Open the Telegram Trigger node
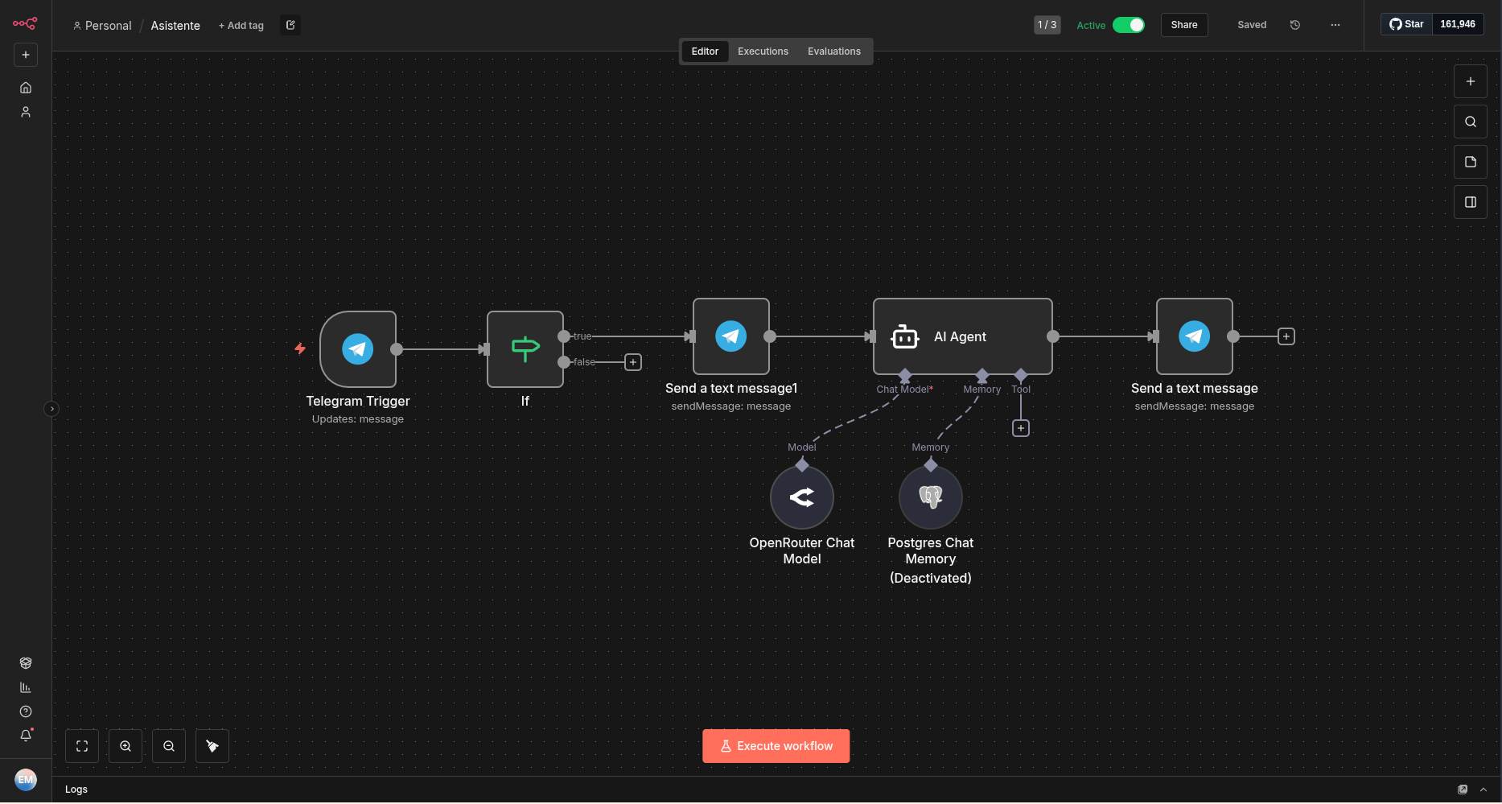 tap(358, 349)
